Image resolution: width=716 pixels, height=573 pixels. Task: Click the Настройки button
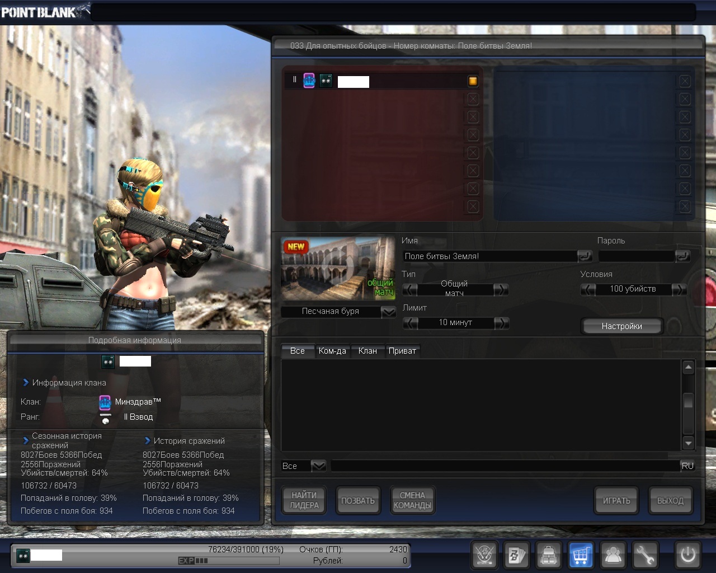tap(621, 326)
